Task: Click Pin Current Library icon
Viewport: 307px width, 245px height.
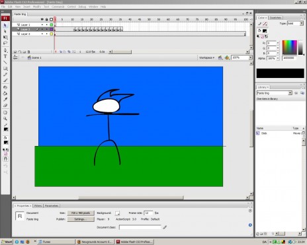Action: (x=296, y=93)
